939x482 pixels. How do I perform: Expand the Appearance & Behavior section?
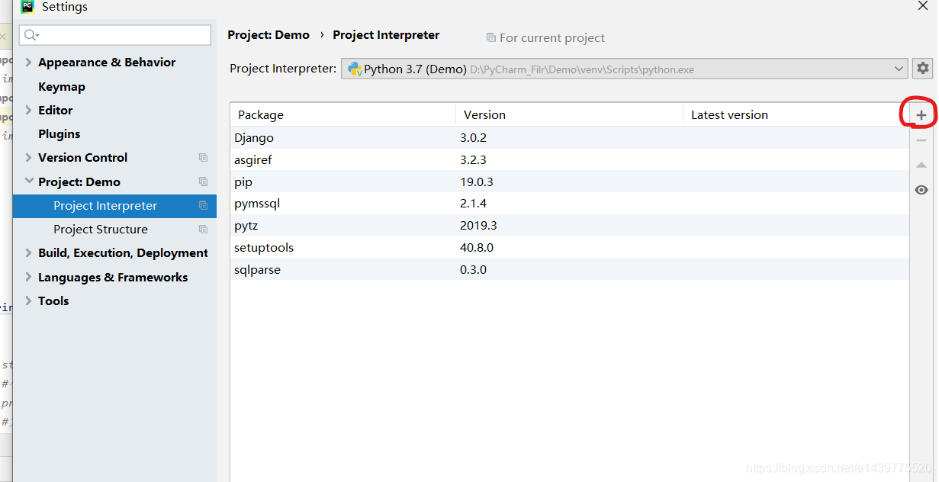[29, 63]
